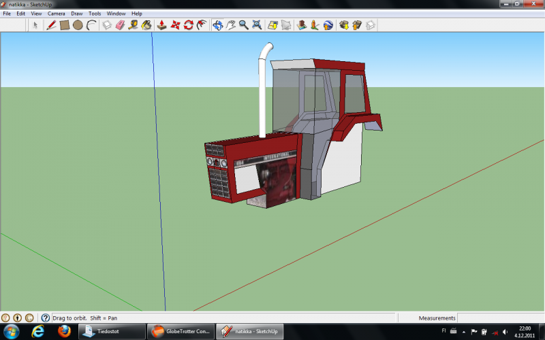Choose the Rectangle drawing tool

tap(64, 25)
